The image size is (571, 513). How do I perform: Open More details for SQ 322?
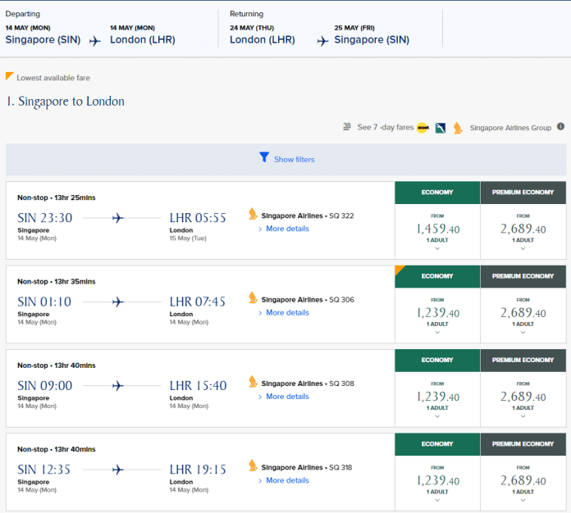[287, 229]
